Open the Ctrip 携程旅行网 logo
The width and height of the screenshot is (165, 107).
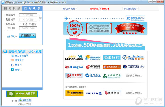click(x=133, y=58)
